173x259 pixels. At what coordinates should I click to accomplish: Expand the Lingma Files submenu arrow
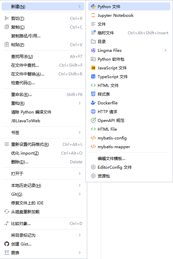165,50
